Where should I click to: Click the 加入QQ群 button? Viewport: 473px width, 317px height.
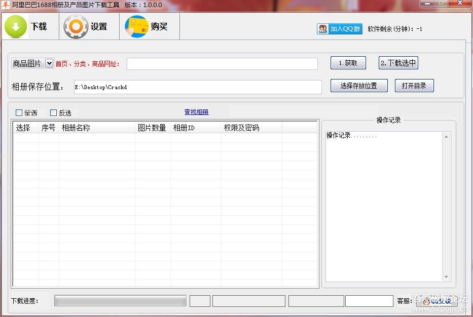pyautogui.click(x=340, y=29)
